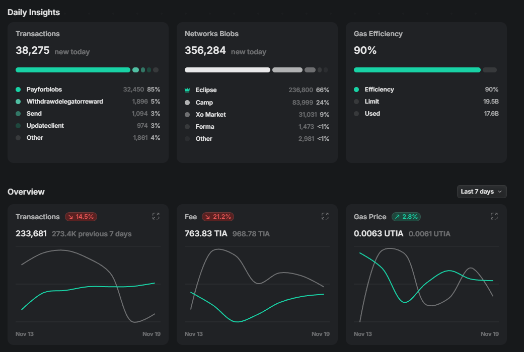
Task: Select the Camp network entry
Action: click(204, 103)
